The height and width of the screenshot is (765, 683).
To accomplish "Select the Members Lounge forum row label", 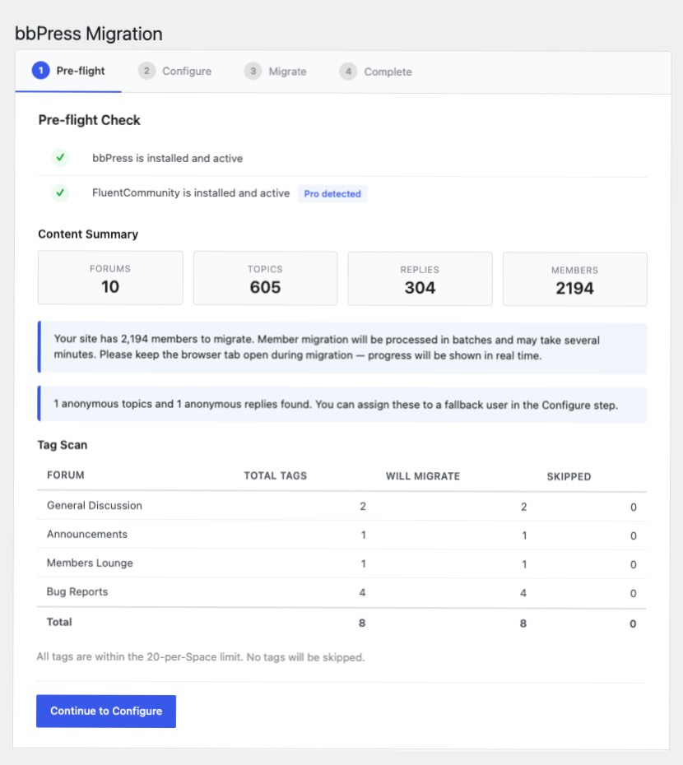I will pos(90,563).
